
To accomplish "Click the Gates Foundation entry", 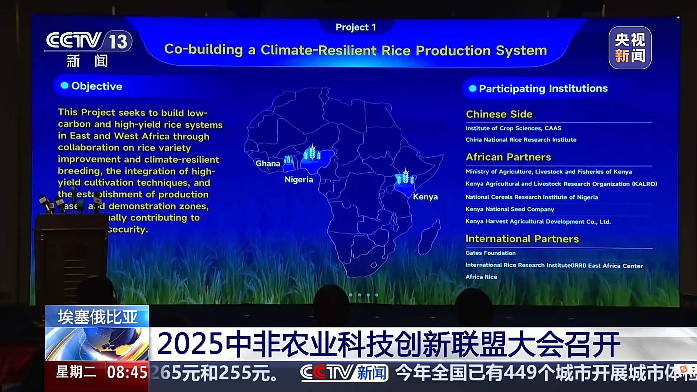I will tap(490, 253).
